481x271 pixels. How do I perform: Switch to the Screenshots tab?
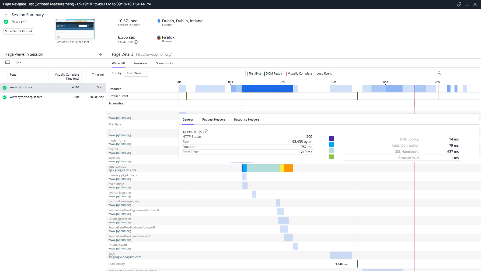click(x=164, y=63)
